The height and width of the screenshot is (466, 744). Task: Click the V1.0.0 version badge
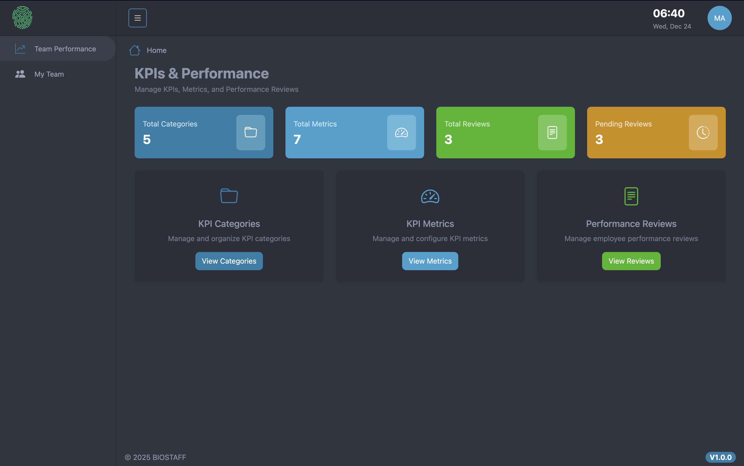coord(720,457)
